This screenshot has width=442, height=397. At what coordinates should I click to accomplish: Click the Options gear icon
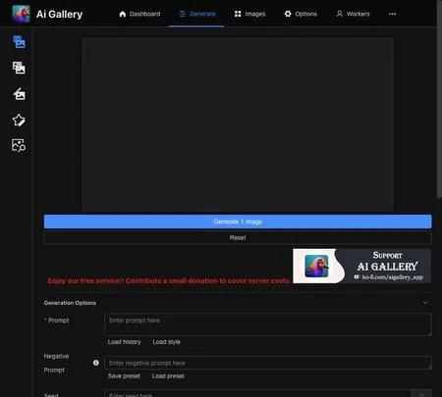point(288,14)
